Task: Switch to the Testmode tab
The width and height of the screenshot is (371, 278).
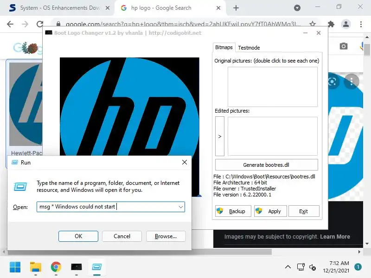Action: 249,48
